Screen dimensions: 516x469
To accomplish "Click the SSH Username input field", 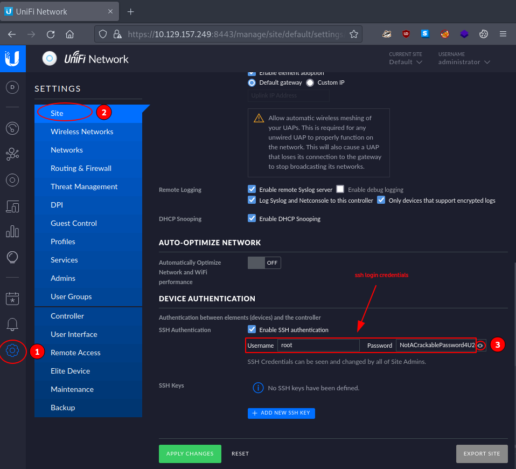I will pos(318,345).
